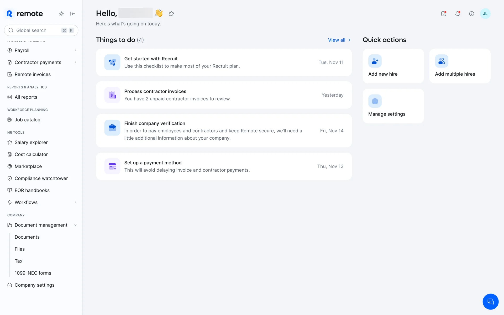This screenshot has height=315, width=504.
Task: Open the JL user avatar menu
Action: (485, 14)
